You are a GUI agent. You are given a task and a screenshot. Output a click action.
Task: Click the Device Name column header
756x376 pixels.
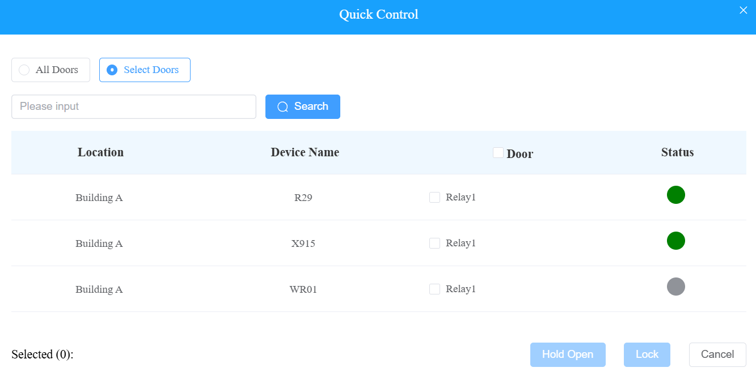coord(305,152)
